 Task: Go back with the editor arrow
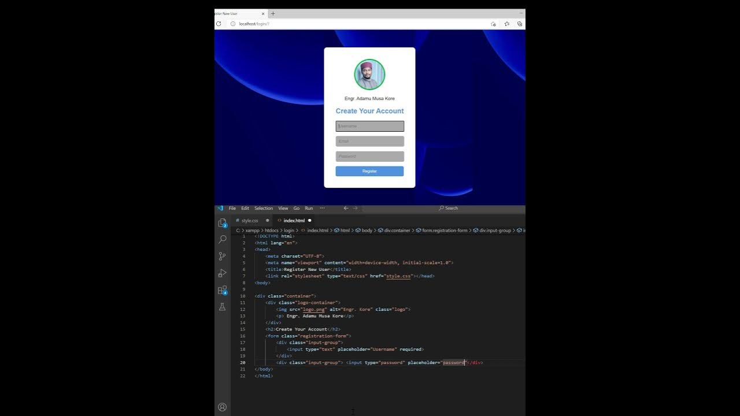coord(346,208)
